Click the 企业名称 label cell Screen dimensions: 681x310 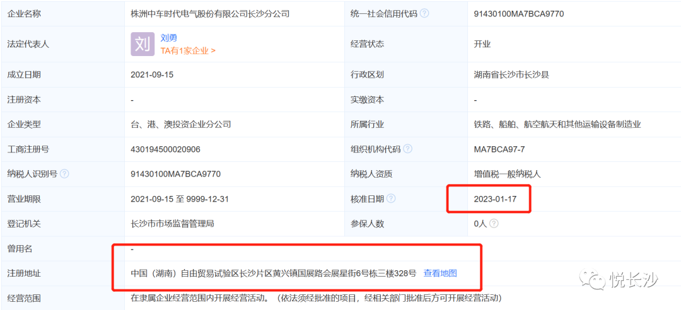62,13
